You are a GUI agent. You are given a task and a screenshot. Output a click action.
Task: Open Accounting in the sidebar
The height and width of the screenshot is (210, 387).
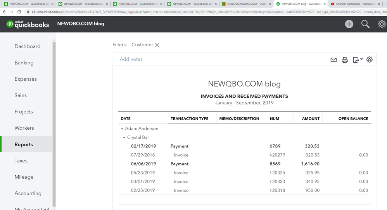pos(28,193)
